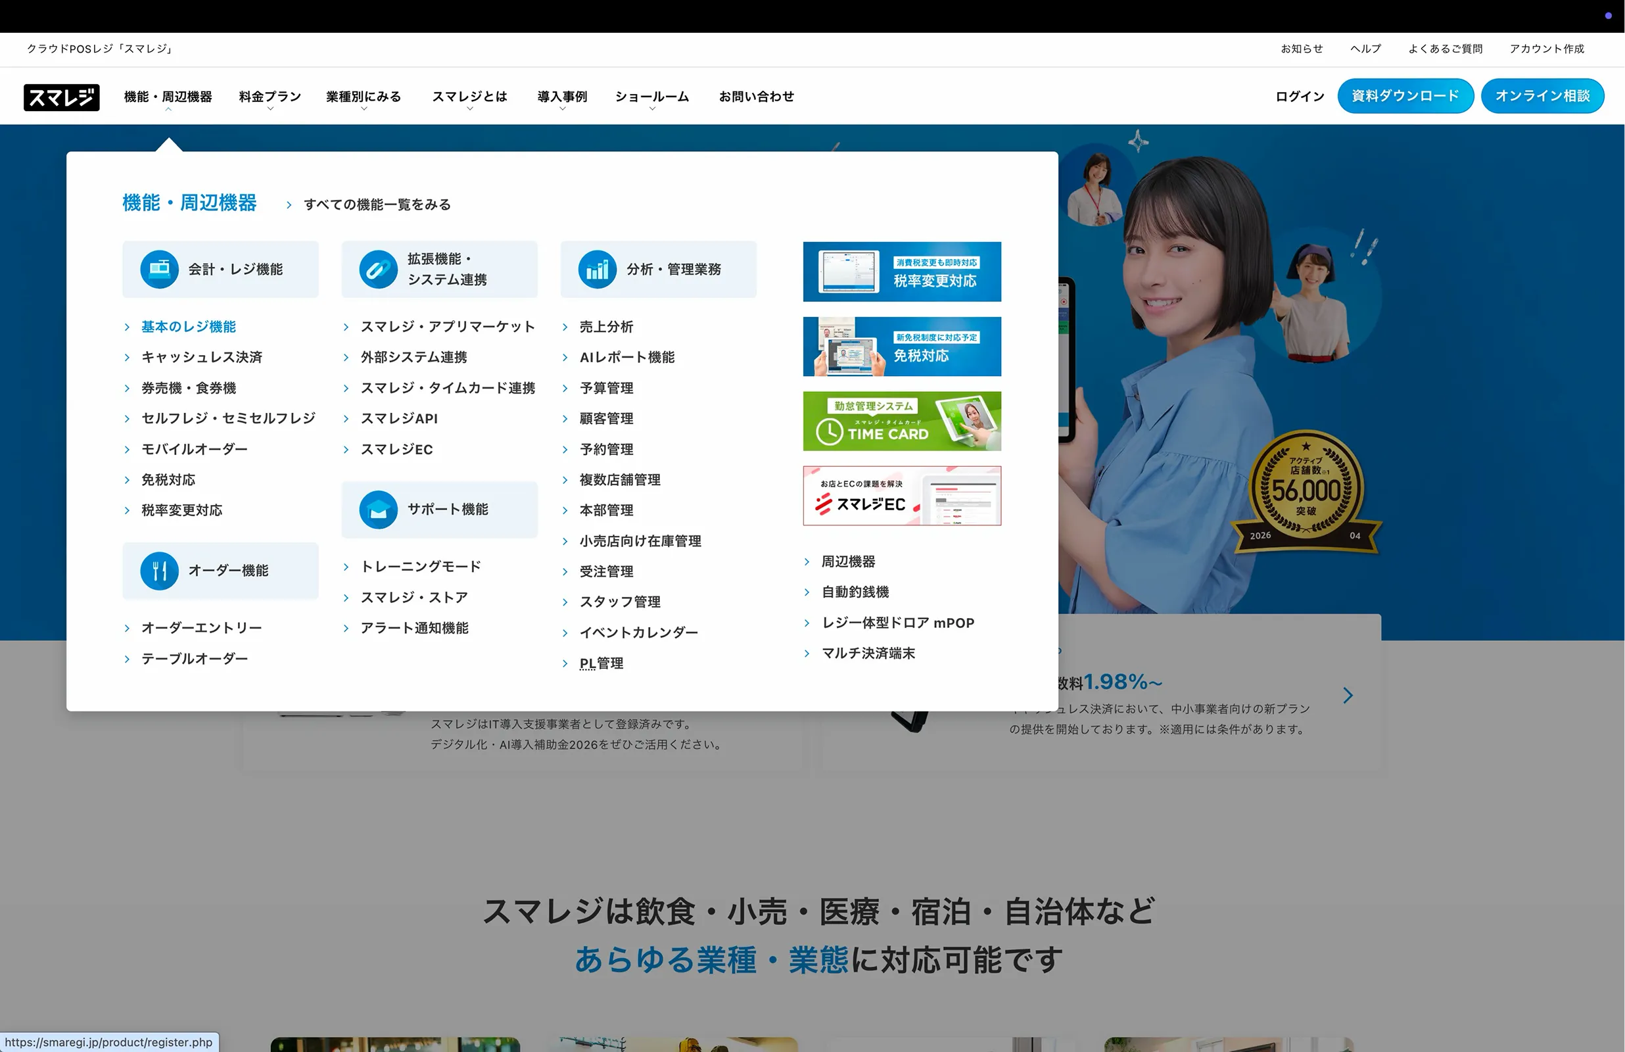Open the 予約管理 link

(606, 449)
